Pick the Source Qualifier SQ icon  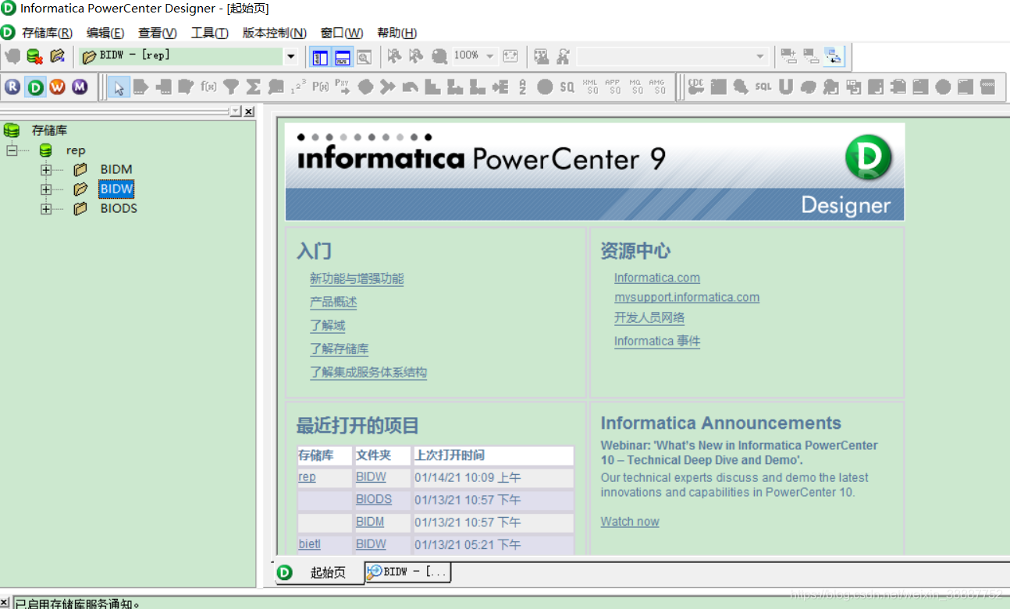click(567, 87)
